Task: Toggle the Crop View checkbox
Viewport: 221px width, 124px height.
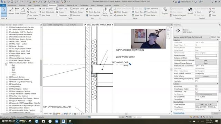Action: pyautogui.click(x=196, y=86)
